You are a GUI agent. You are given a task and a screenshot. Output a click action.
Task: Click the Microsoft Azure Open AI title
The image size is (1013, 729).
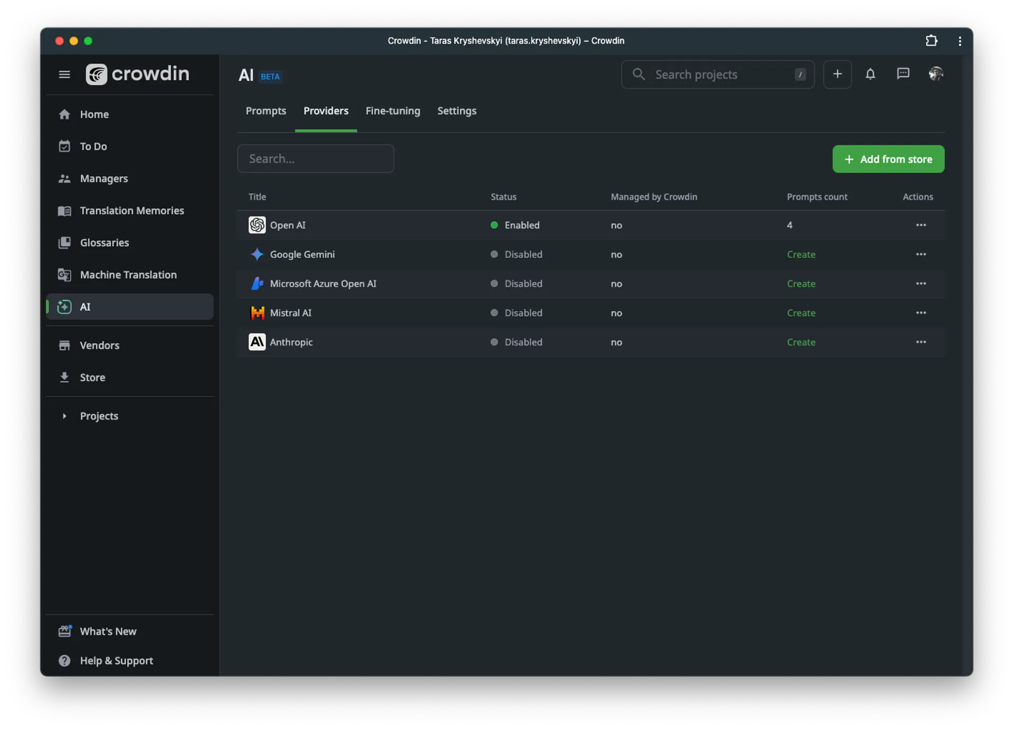coord(323,284)
